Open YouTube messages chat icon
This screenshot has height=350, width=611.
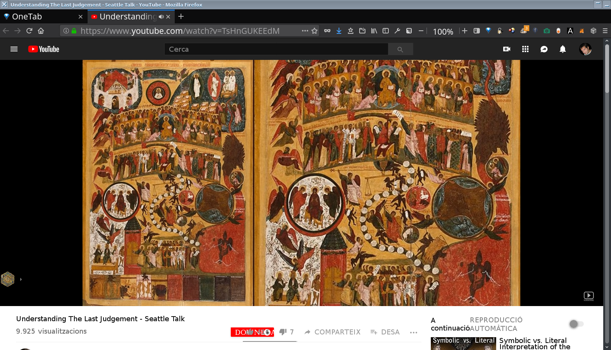point(544,49)
